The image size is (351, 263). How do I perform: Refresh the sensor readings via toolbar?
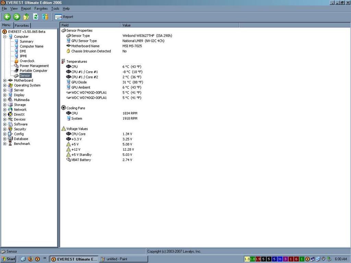pos(36,17)
